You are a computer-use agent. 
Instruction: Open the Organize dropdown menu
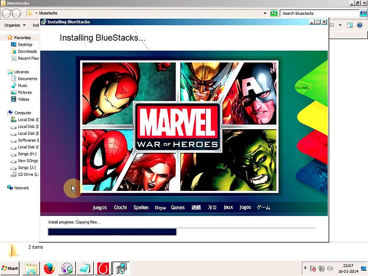pyautogui.click(x=15, y=25)
